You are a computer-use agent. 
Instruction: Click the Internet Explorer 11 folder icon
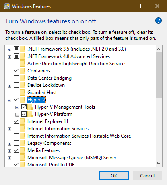[x=23, y=121]
